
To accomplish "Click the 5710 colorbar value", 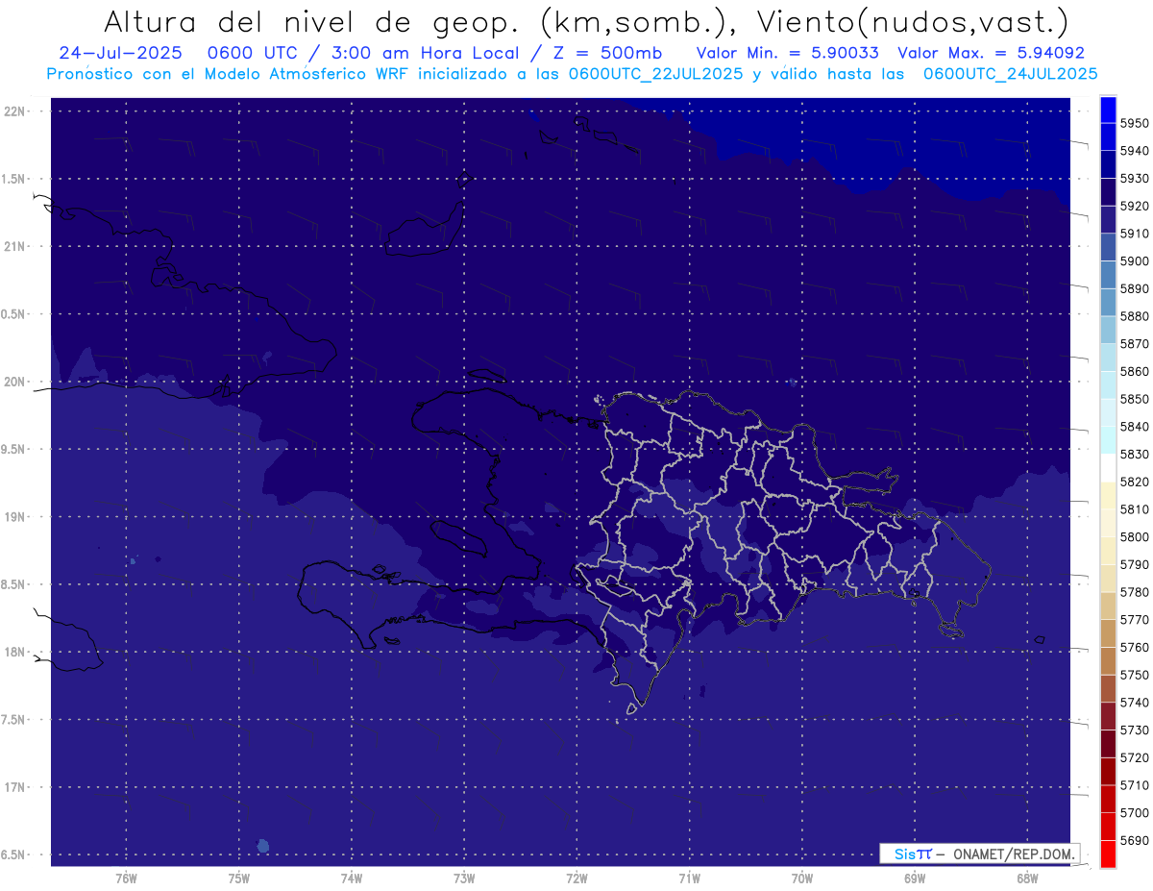I will coord(1135,785).
